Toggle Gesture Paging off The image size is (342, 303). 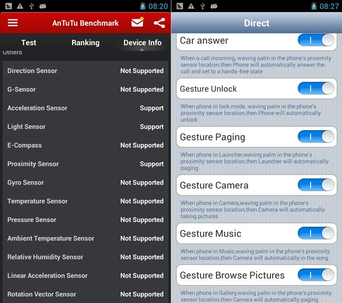[316, 137]
